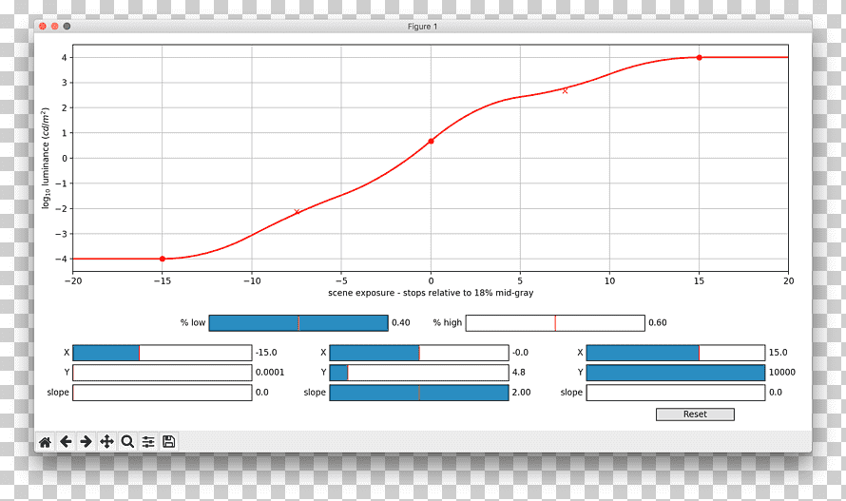Click the right X slider showing 15.0

pyautogui.click(x=676, y=353)
